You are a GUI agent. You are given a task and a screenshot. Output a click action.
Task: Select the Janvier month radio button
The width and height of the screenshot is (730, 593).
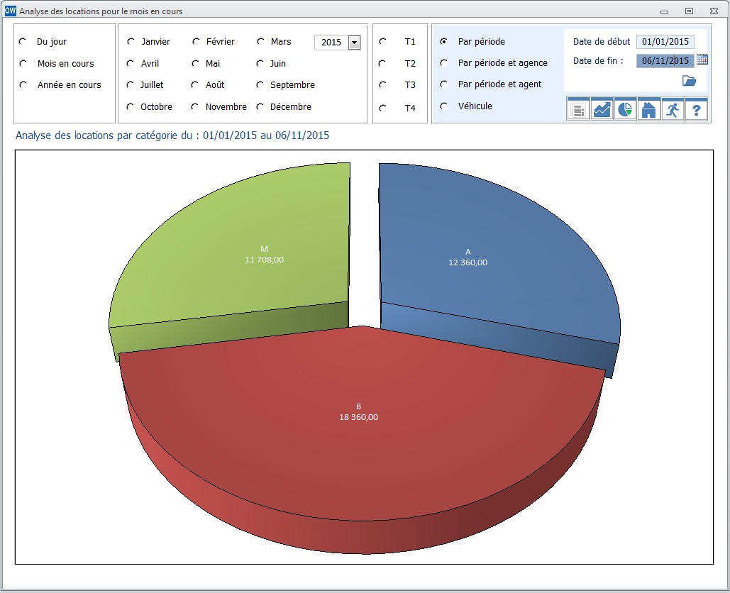tap(131, 41)
